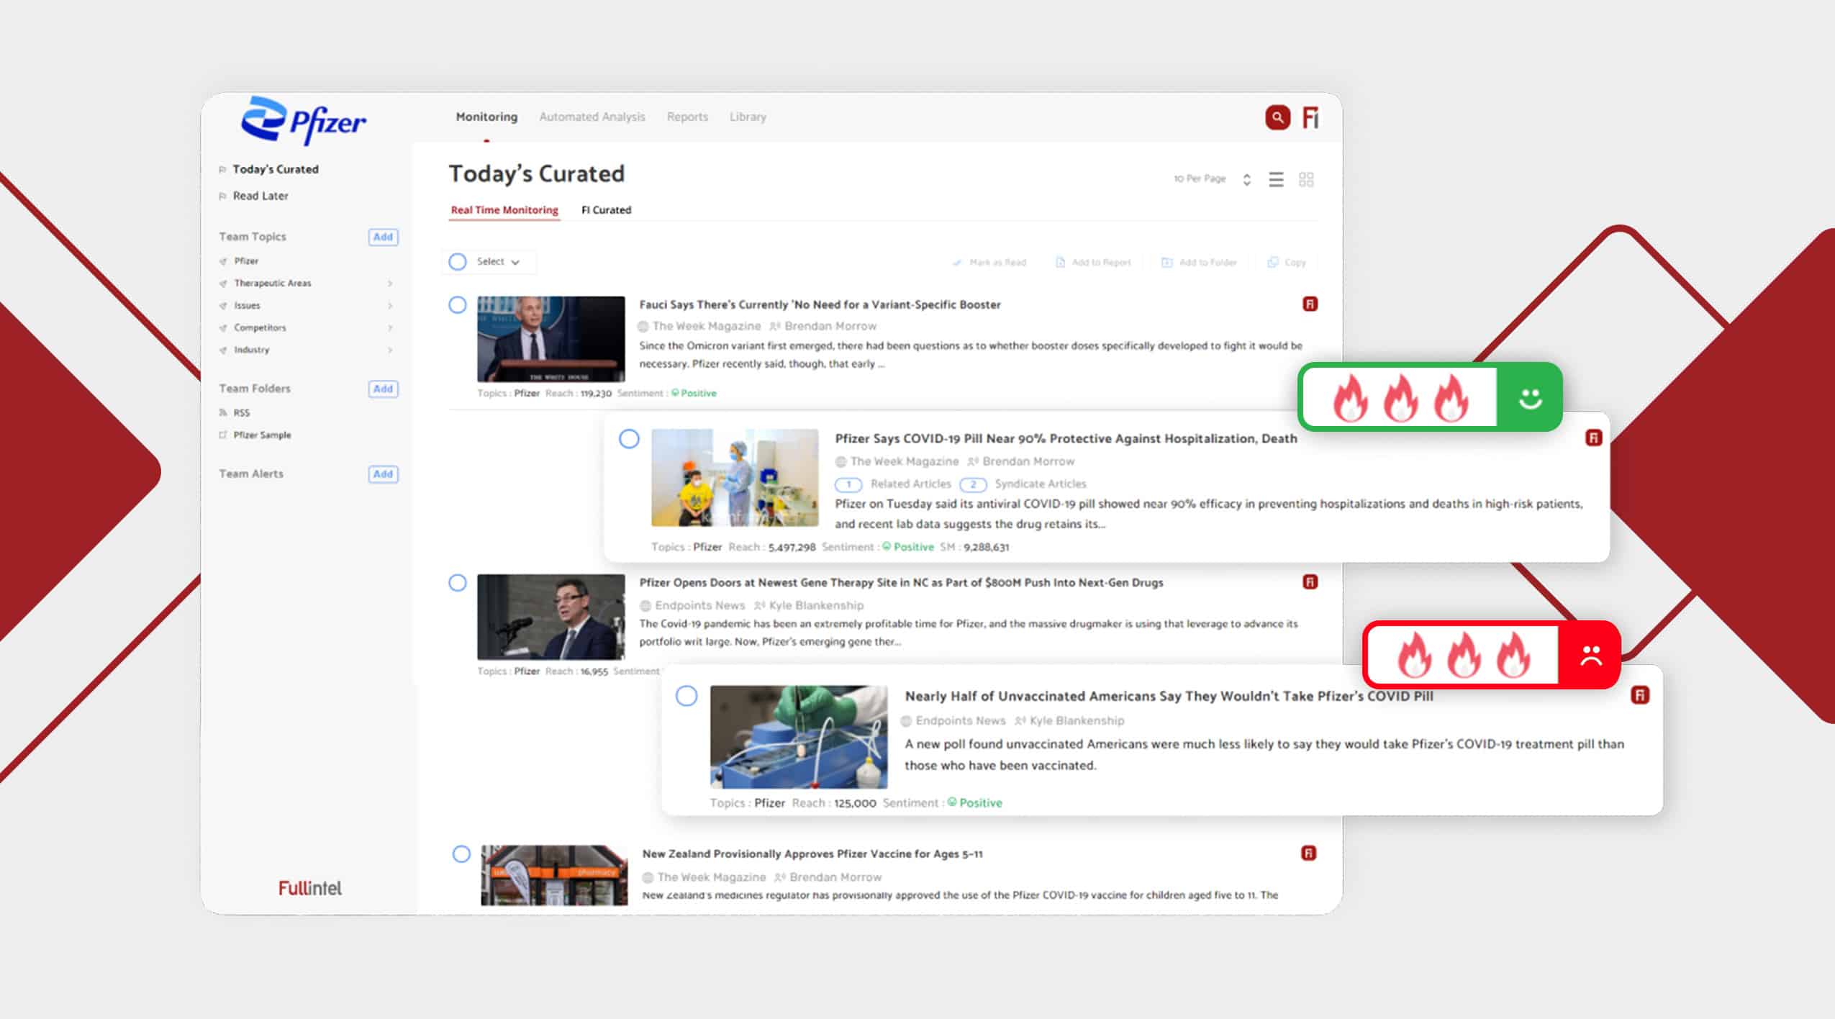Viewport: 1835px width, 1019px height.
Task: Expand the Therapeutic Areas topic
Action: 391,283
